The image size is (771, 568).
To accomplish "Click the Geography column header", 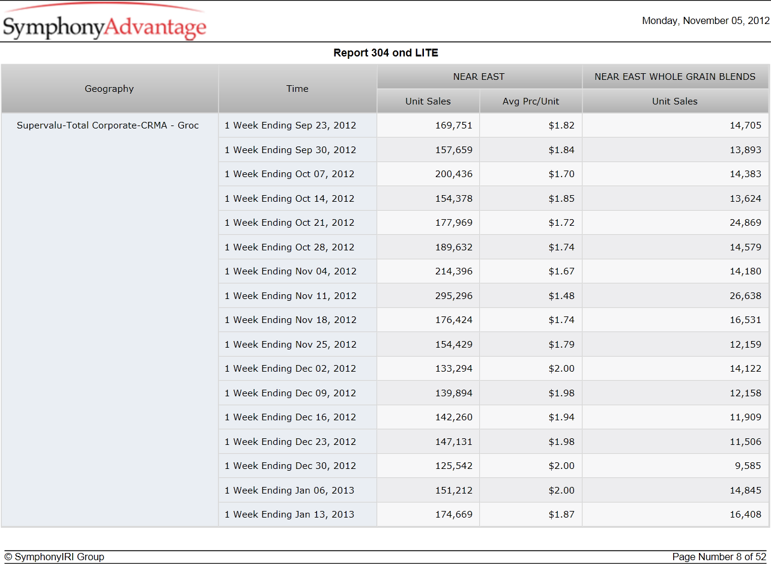I will (109, 89).
